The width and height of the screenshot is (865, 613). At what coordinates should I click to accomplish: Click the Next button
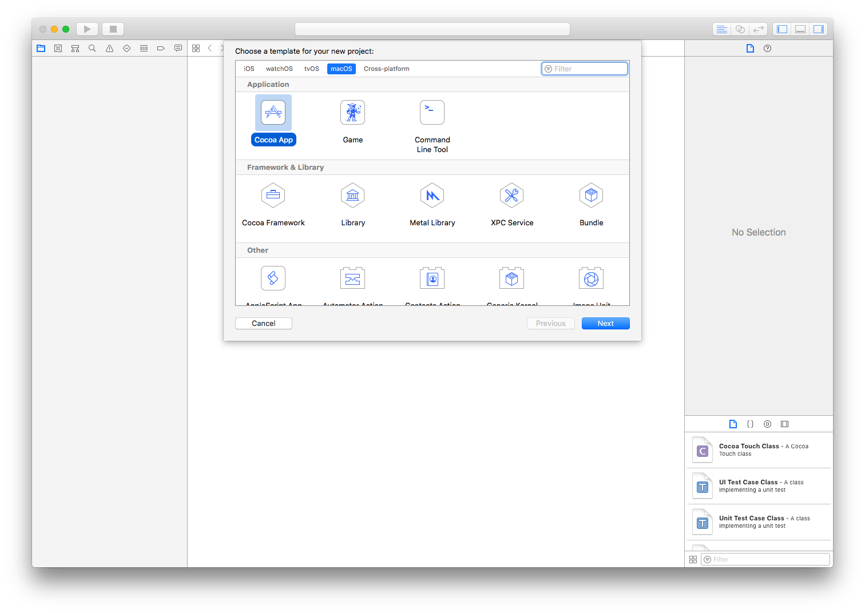pyautogui.click(x=605, y=323)
